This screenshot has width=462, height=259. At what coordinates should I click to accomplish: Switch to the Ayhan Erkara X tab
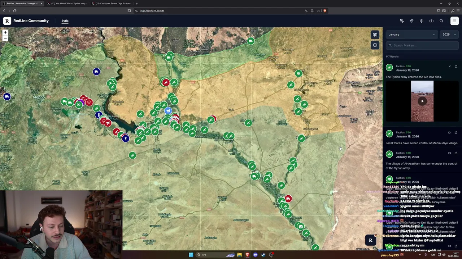pos(112,4)
